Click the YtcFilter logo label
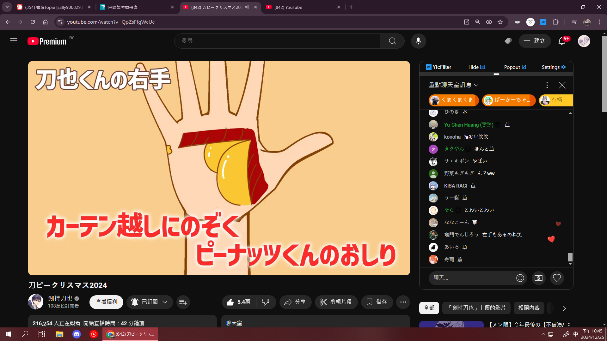Viewport: 607px width, 341px height. (438, 67)
